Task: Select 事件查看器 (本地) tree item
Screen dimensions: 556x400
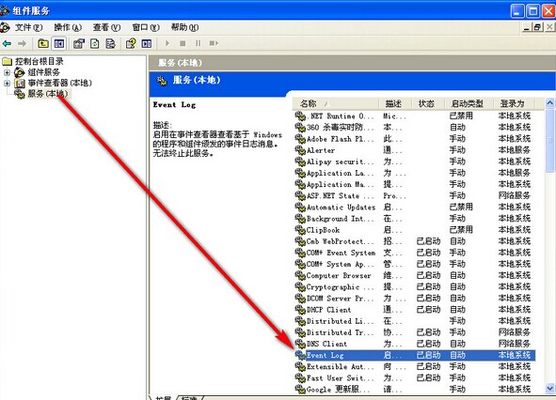Action: 59,84
